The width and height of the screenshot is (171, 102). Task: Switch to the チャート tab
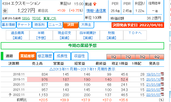(x=24, y=25)
